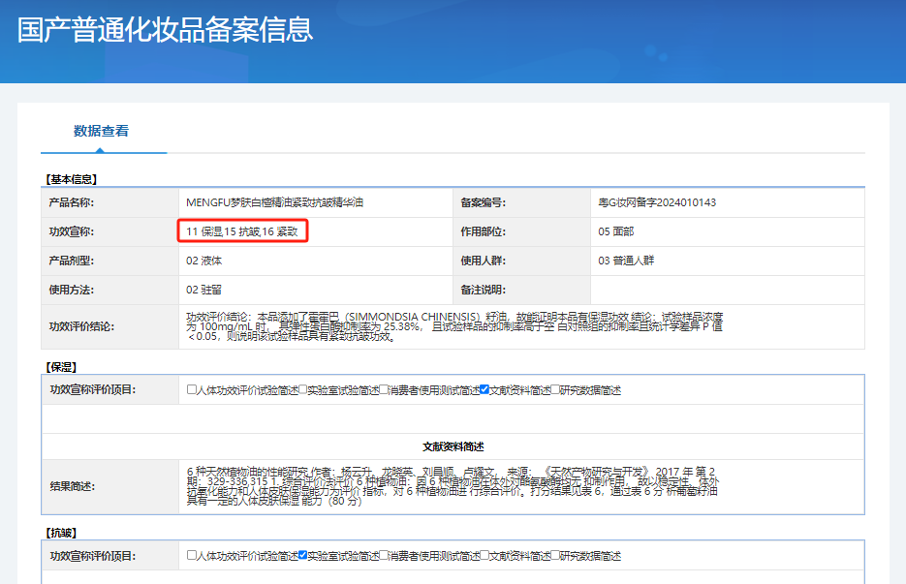Check 实验室试验简述 in the 保湿 section
Image resolution: width=906 pixels, height=584 pixels.
click(303, 390)
